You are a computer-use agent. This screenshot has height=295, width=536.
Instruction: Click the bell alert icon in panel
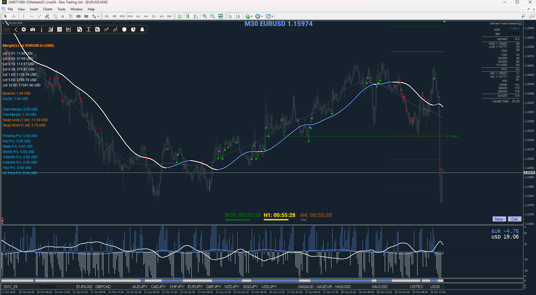coord(142,29)
